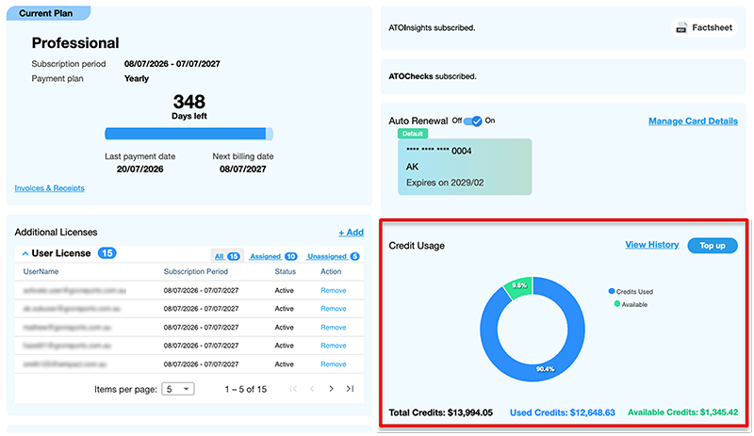
Task: Open the Items per page dropdown
Action: point(178,389)
